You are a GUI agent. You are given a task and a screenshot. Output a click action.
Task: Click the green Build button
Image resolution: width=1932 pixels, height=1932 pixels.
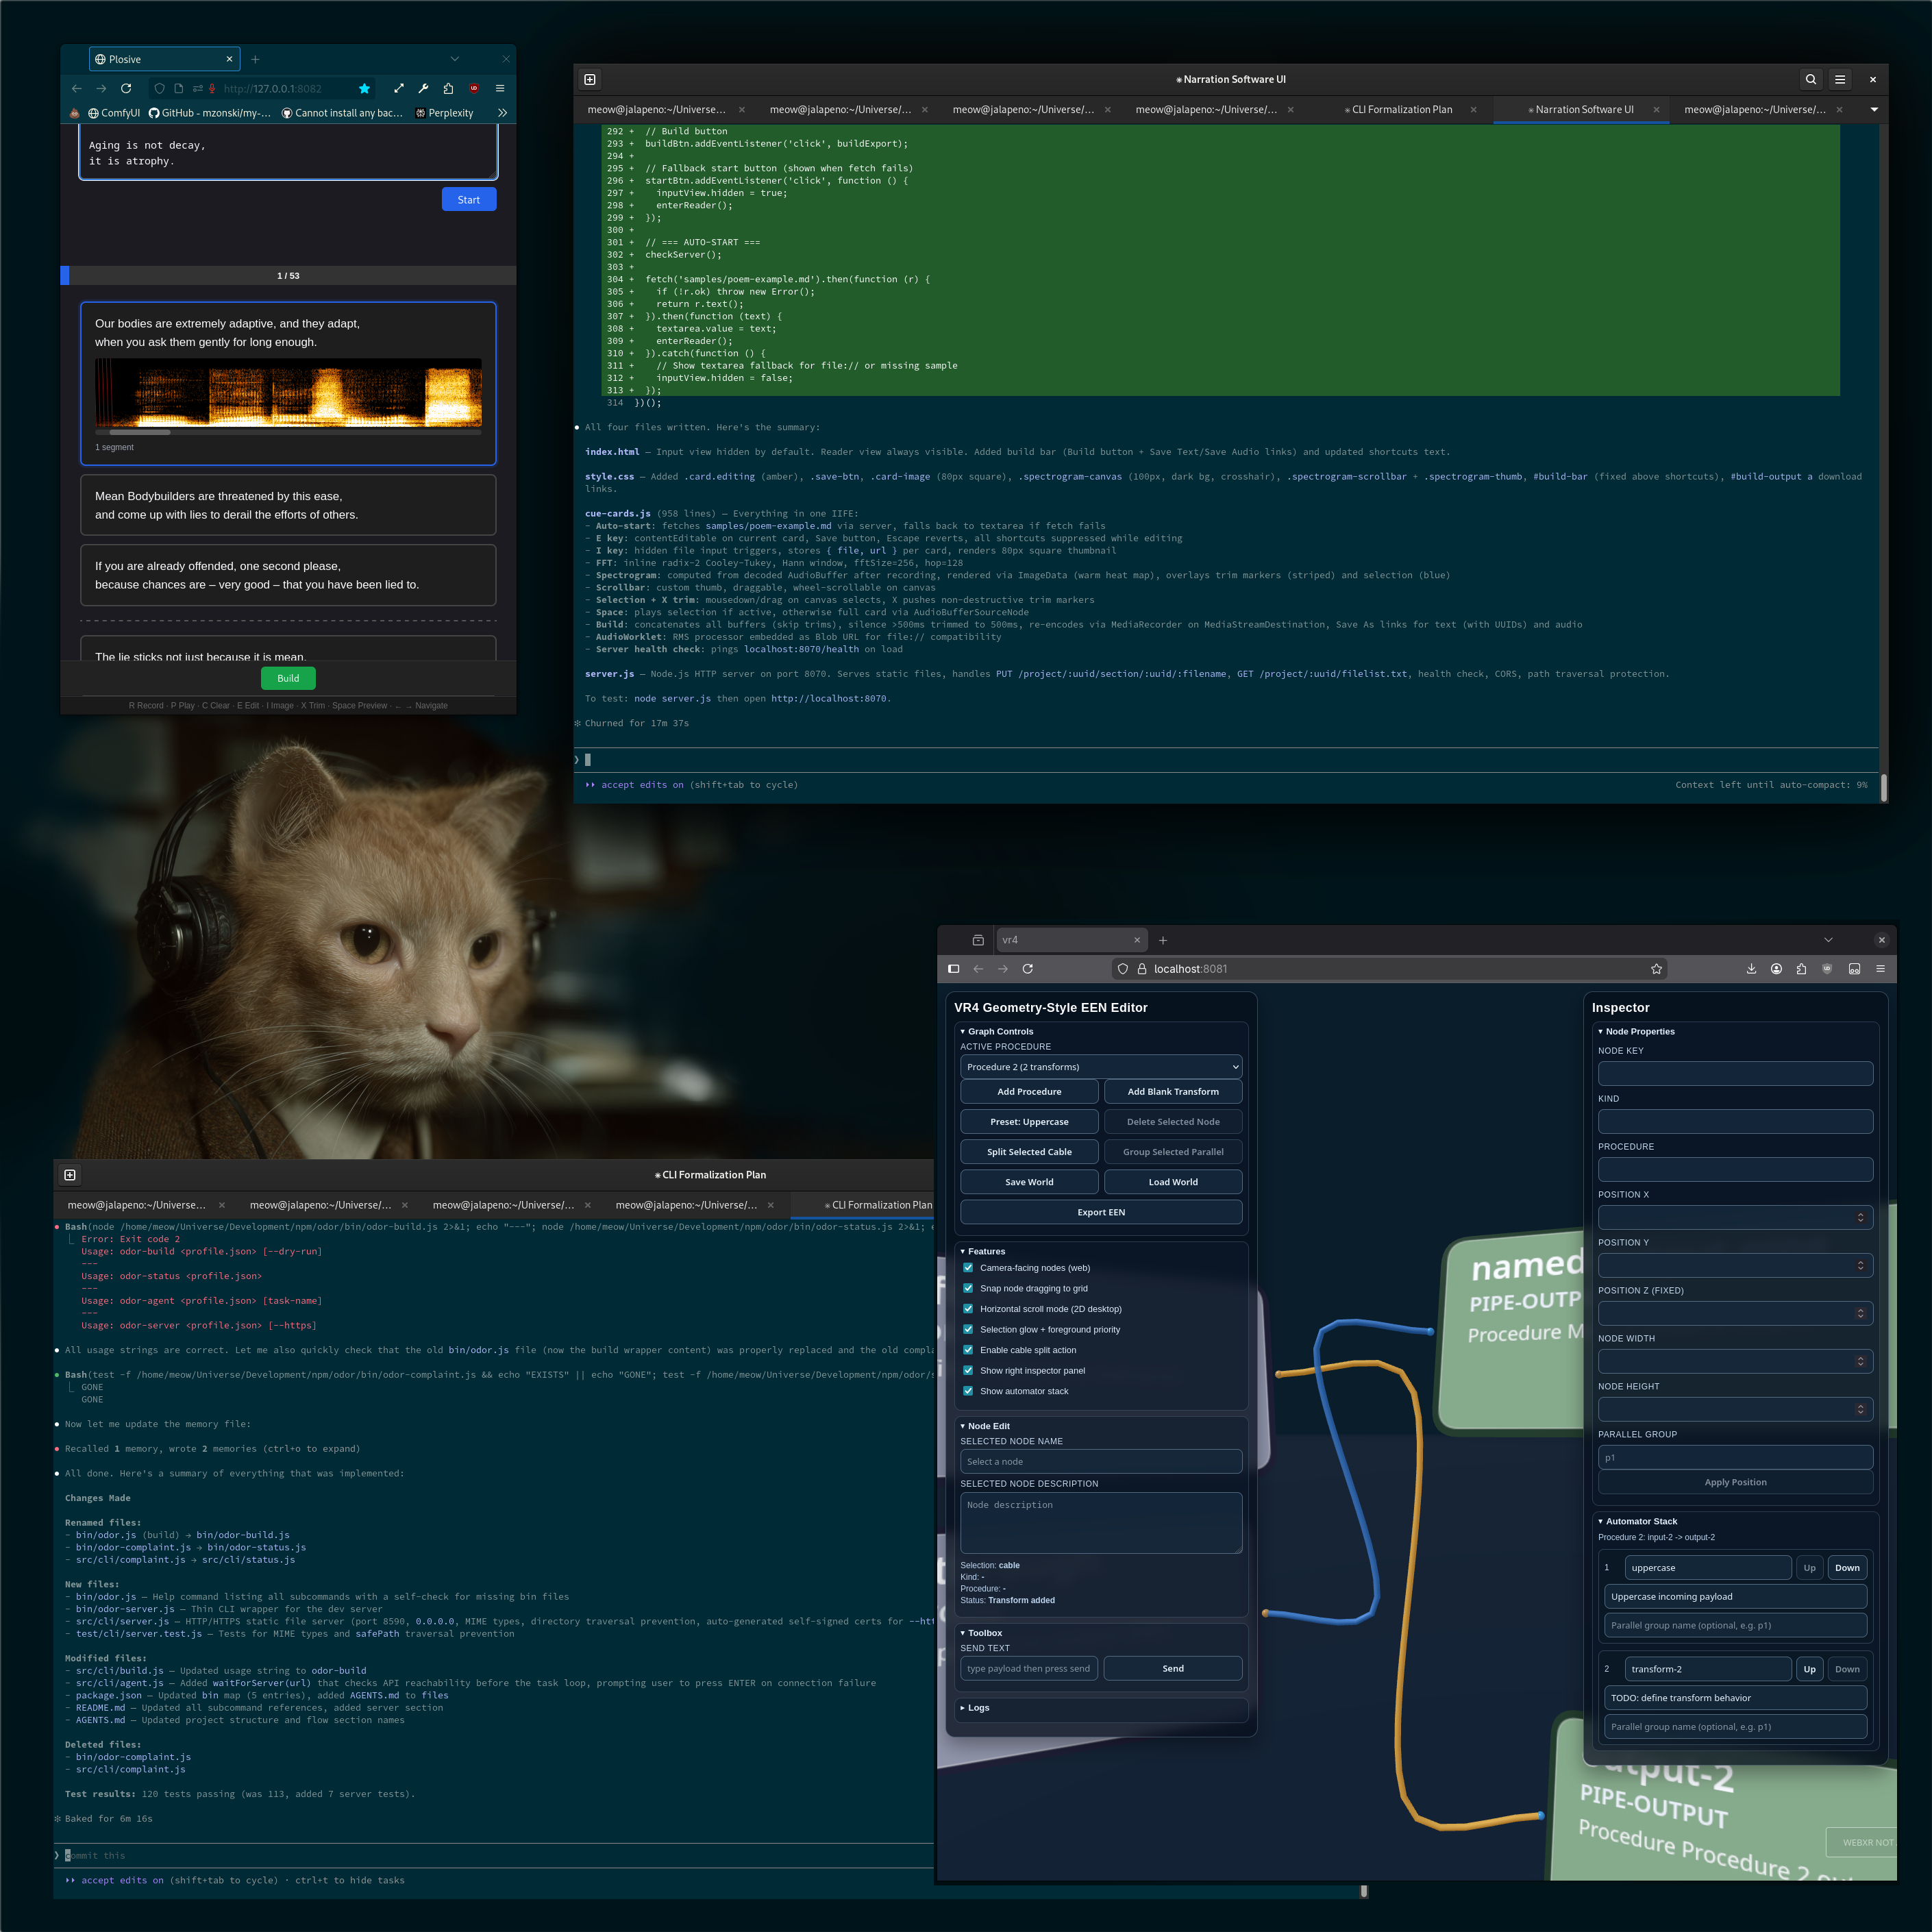coord(288,678)
